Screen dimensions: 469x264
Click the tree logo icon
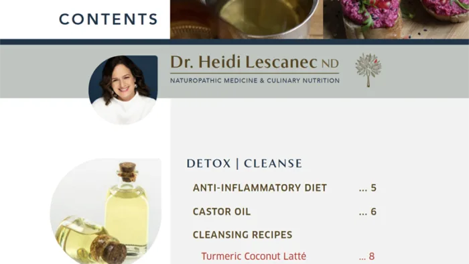click(368, 70)
